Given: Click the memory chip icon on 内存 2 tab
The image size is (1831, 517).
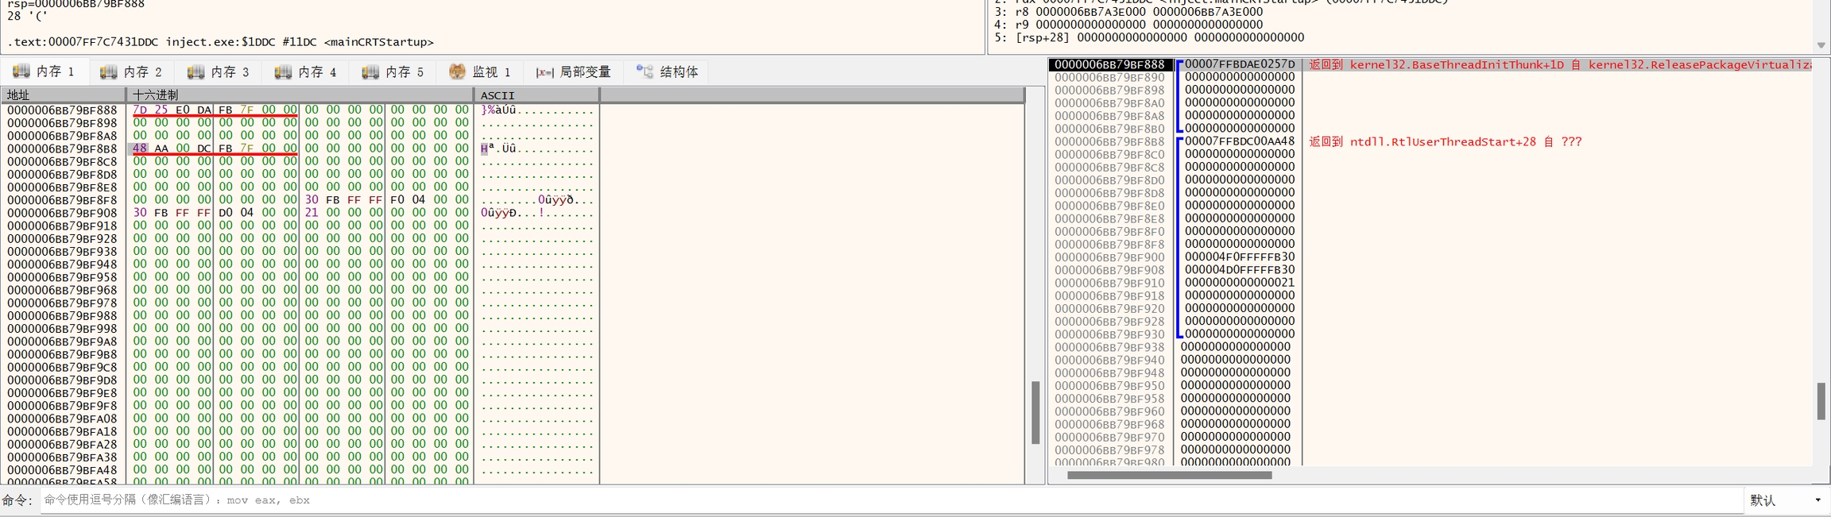Looking at the screenshot, I should pos(108,72).
